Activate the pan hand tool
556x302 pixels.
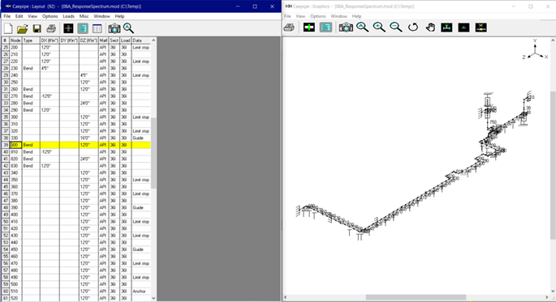(x=430, y=28)
